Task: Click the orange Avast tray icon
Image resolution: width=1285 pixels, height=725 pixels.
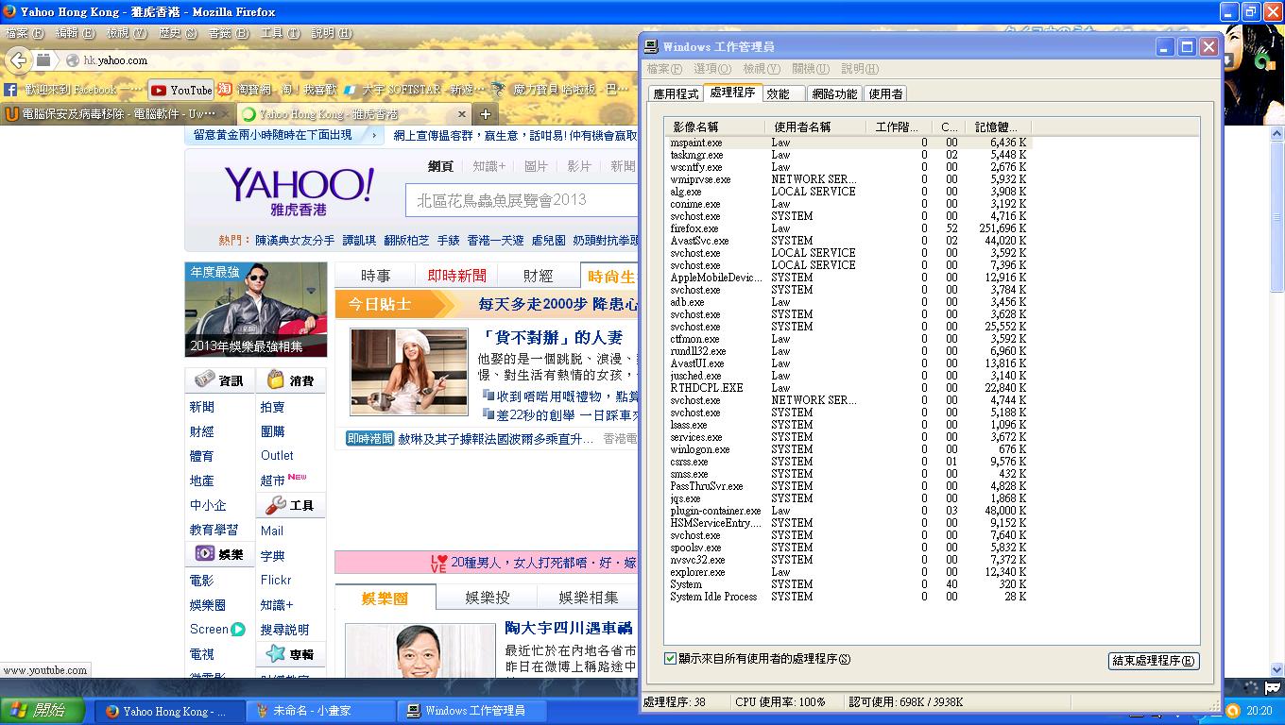Action: click(1233, 711)
